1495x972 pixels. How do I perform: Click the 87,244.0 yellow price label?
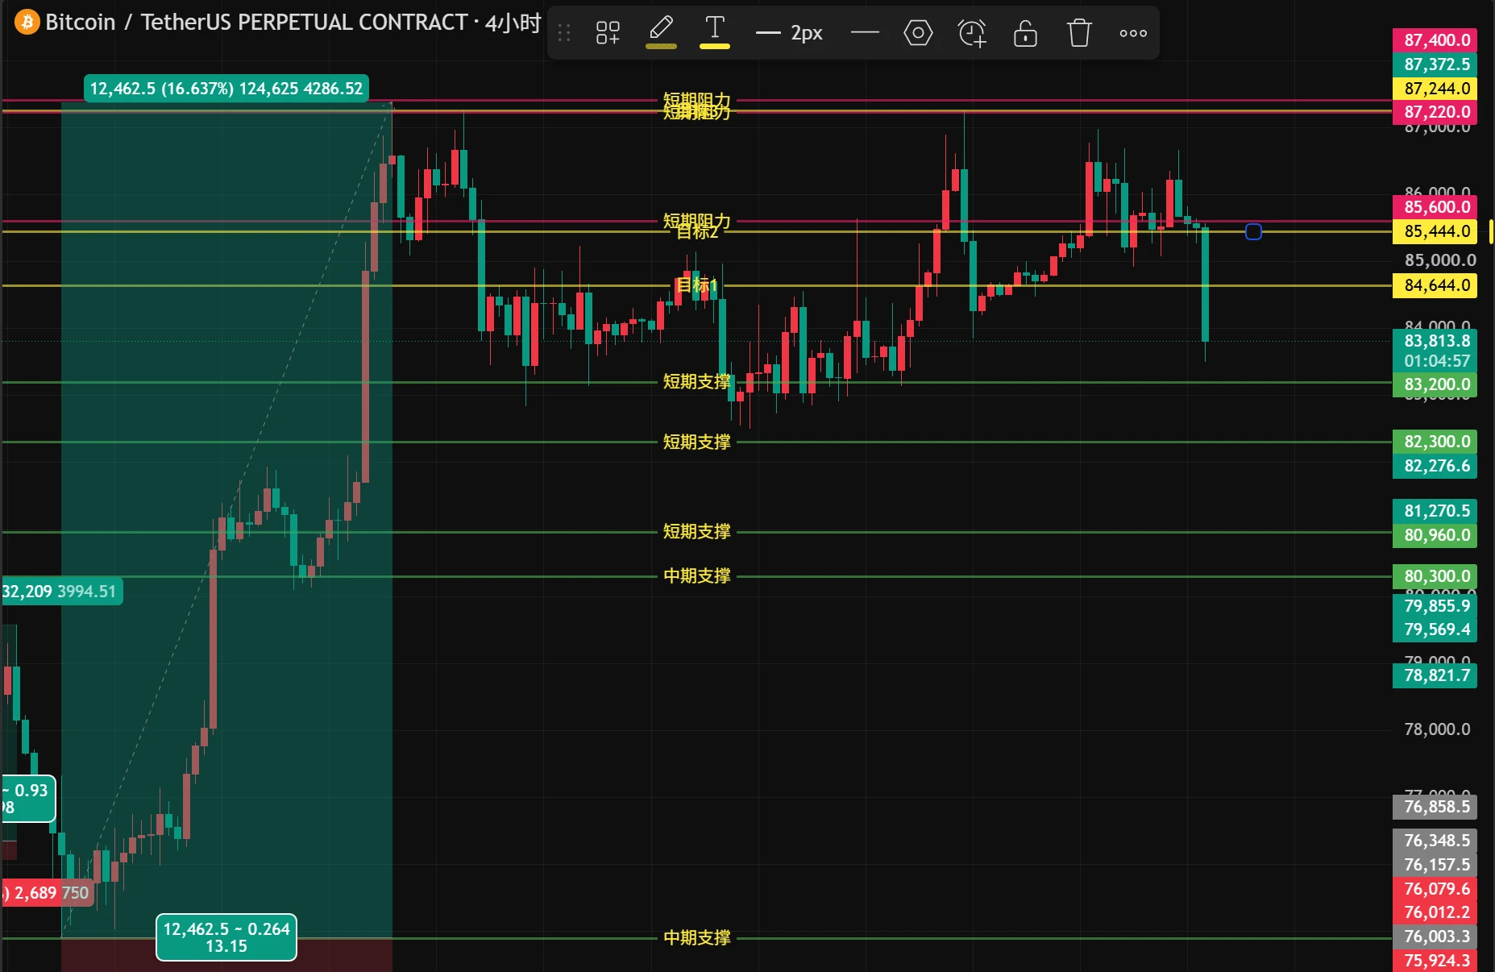(x=1435, y=89)
